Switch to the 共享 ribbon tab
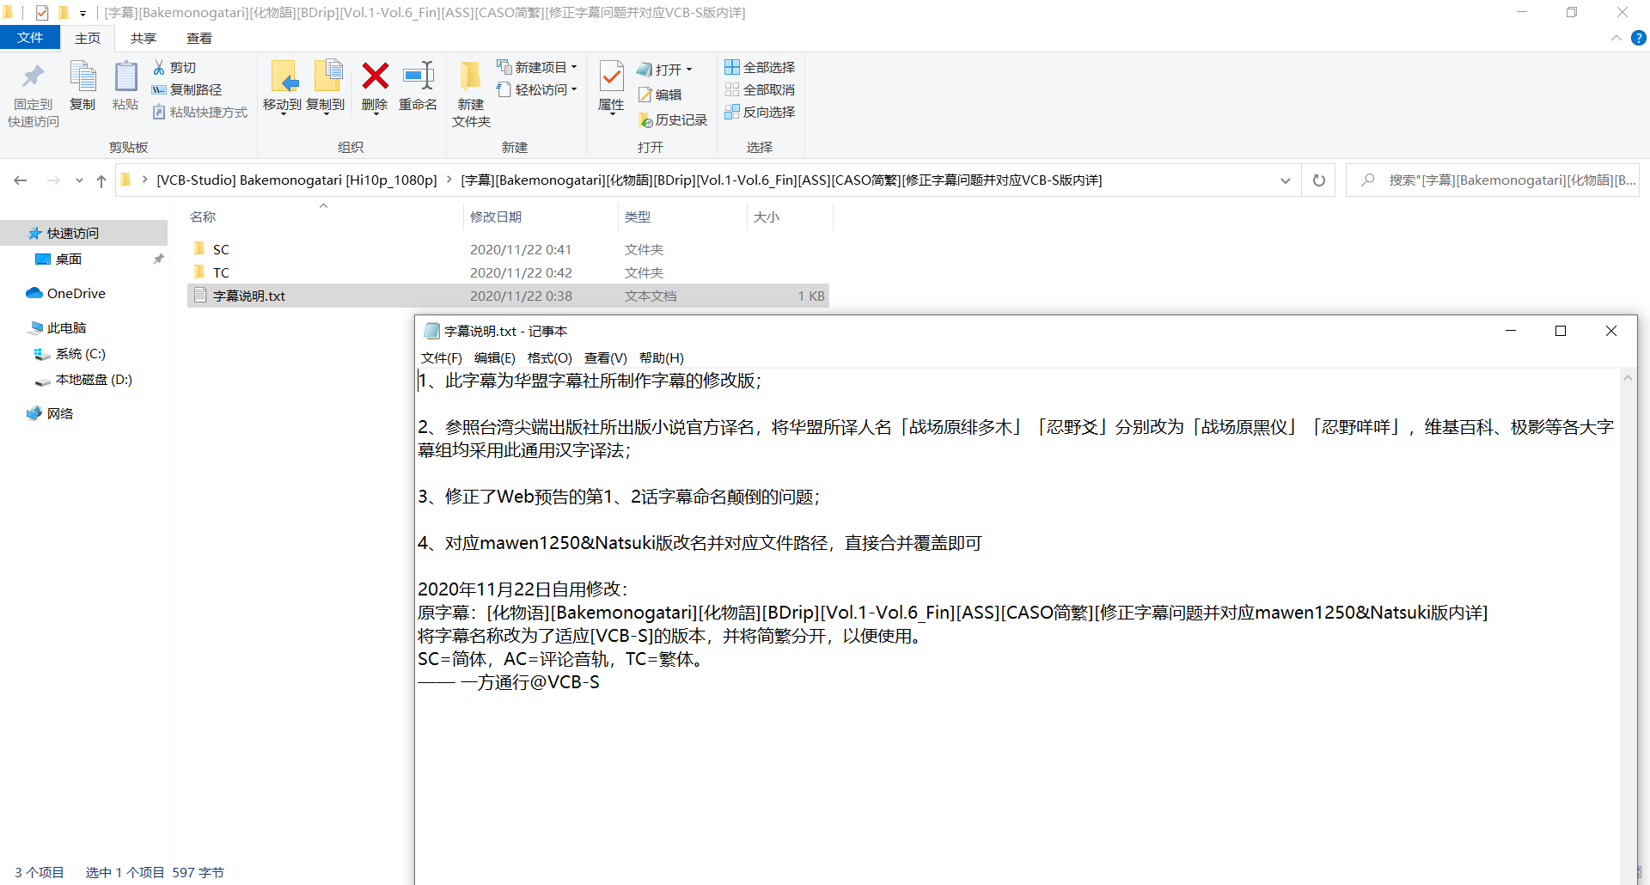 [144, 38]
